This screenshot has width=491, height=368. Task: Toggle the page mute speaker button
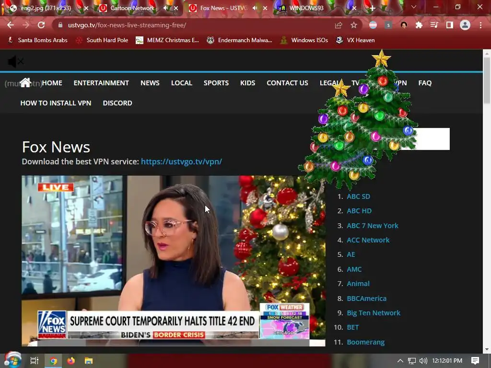pos(16,61)
